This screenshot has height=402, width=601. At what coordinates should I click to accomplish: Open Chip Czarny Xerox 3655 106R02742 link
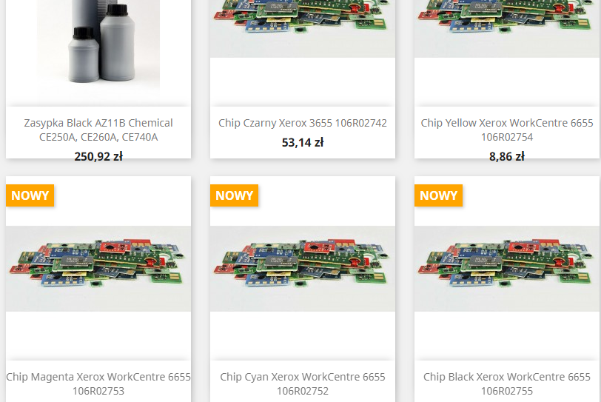(303, 123)
